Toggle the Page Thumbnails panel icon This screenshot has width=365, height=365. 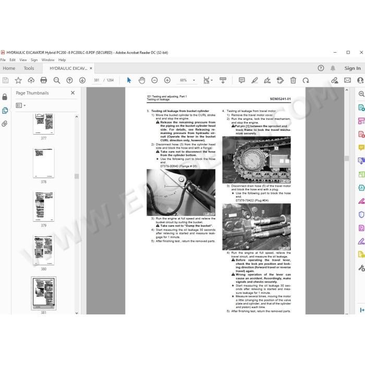[5, 110]
